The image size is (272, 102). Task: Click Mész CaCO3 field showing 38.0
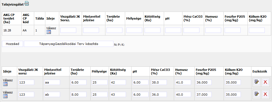159,82
